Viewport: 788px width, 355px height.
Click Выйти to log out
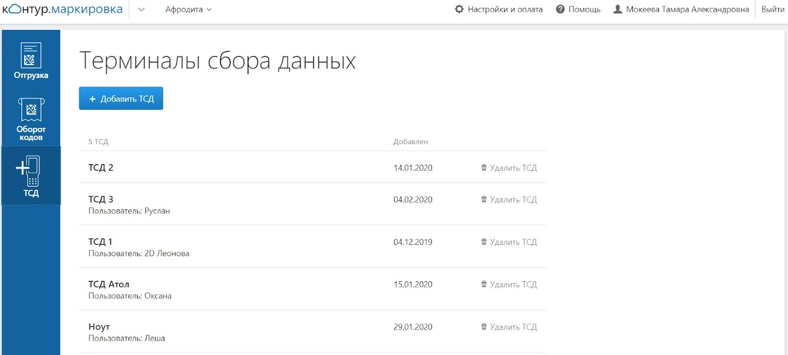coord(773,9)
